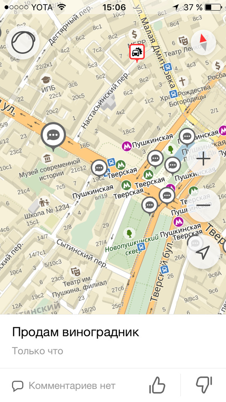The width and height of the screenshot is (226, 402).
Task: Open the large chat bubble near the museum
Action: (x=53, y=135)
